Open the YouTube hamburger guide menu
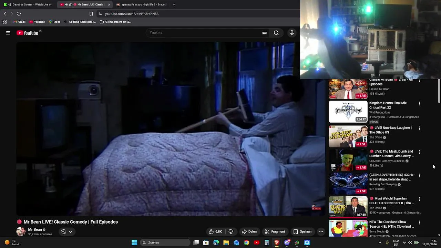The width and height of the screenshot is (441, 248). (x=8, y=33)
